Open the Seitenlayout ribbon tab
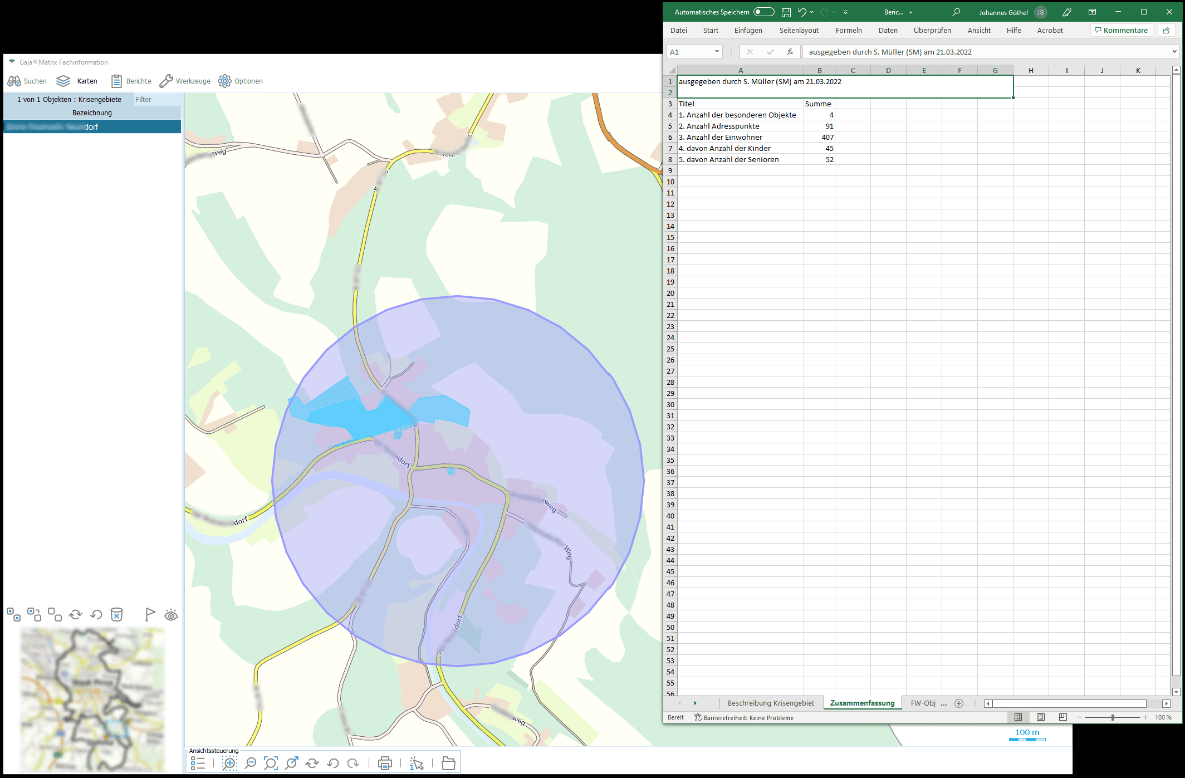Image resolution: width=1185 pixels, height=778 pixels. click(x=799, y=30)
